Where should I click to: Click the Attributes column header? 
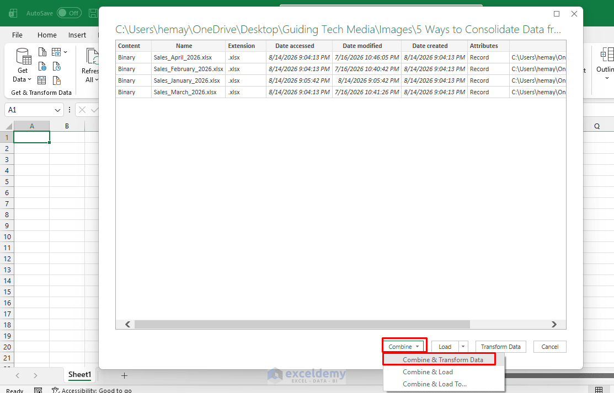coord(488,46)
